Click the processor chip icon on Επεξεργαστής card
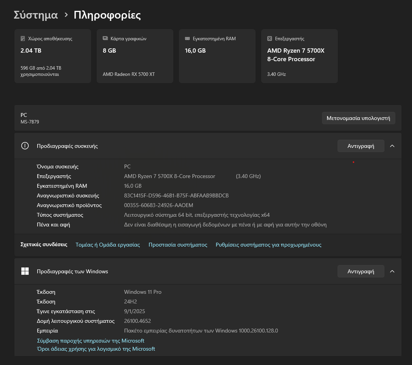The height and width of the screenshot is (365, 412). tap(270, 39)
